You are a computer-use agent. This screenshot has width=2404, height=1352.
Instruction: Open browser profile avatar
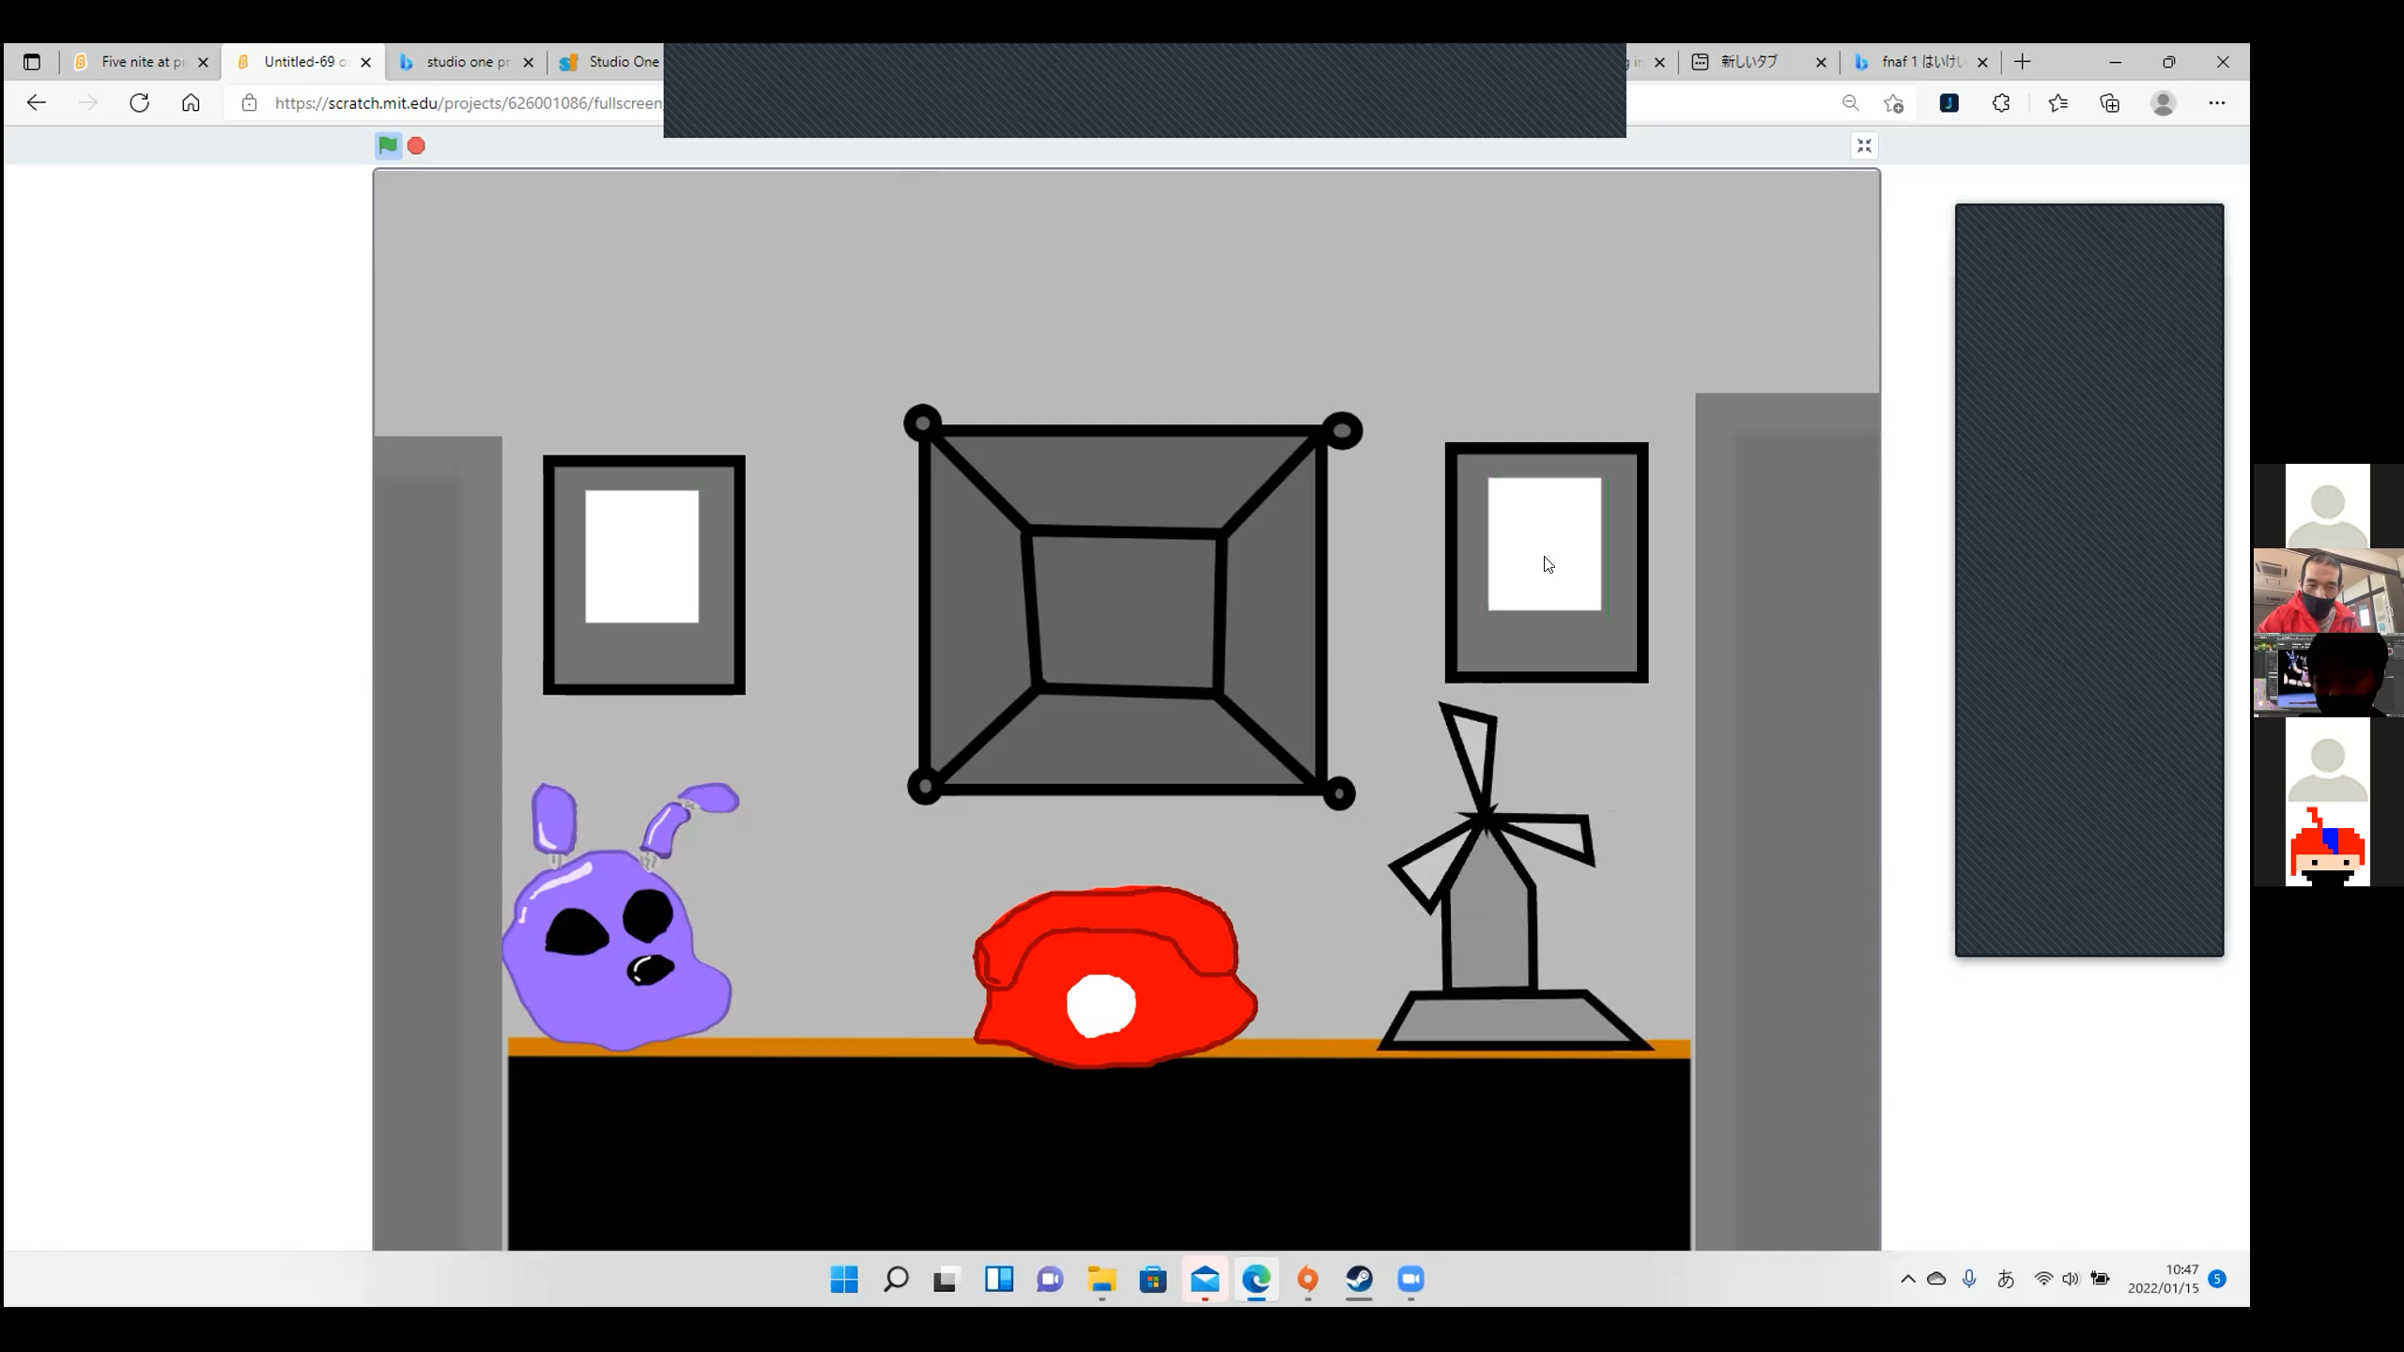click(x=2164, y=103)
